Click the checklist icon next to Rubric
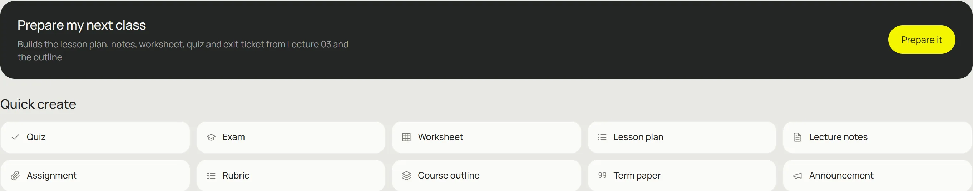 pyautogui.click(x=211, y=176)
